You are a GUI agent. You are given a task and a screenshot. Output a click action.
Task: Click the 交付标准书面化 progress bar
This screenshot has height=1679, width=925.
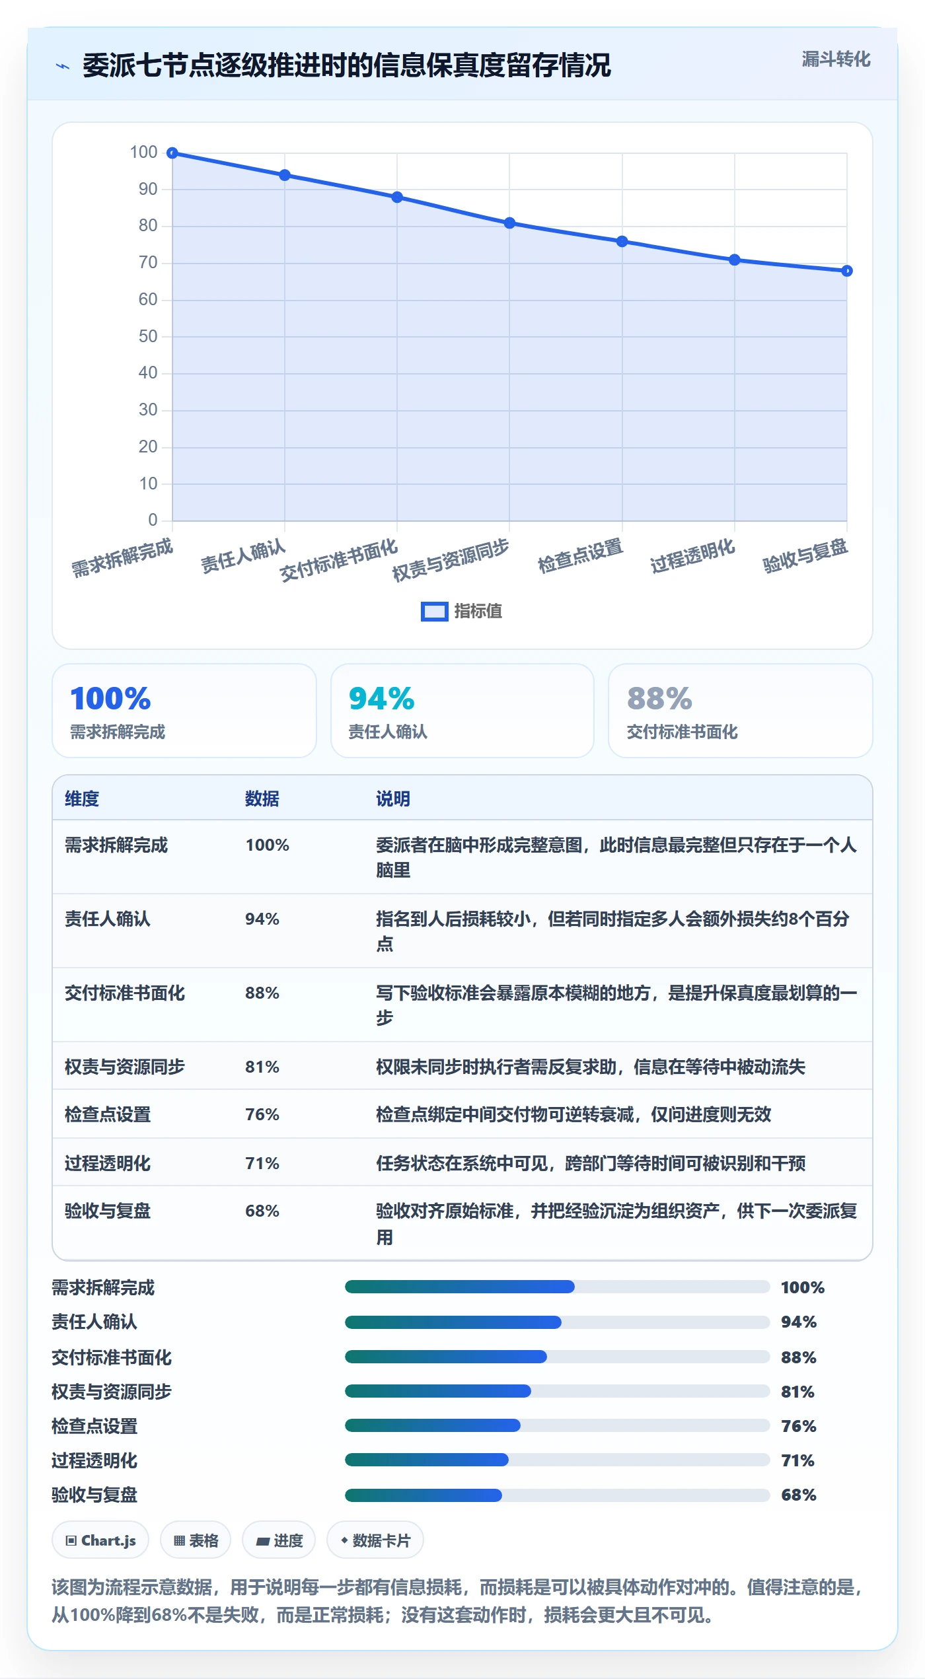click(x=557, y=1357)
